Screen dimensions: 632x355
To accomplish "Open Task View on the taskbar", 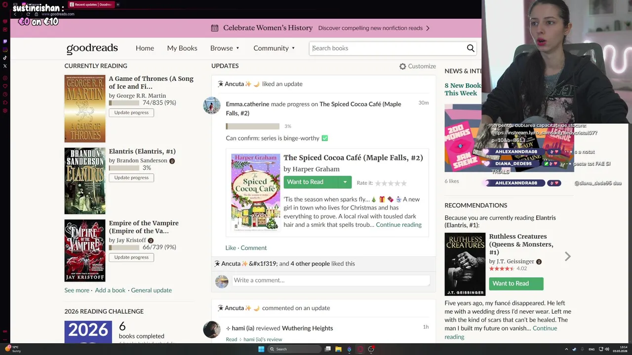I will [327, 349].
